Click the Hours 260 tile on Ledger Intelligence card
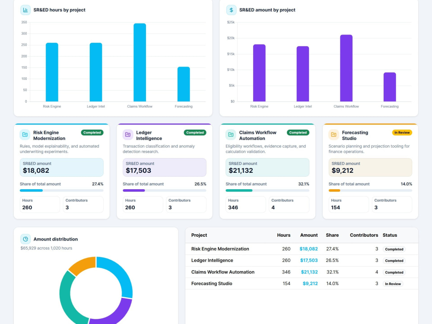The image size is (432, 324). (143, 204)
